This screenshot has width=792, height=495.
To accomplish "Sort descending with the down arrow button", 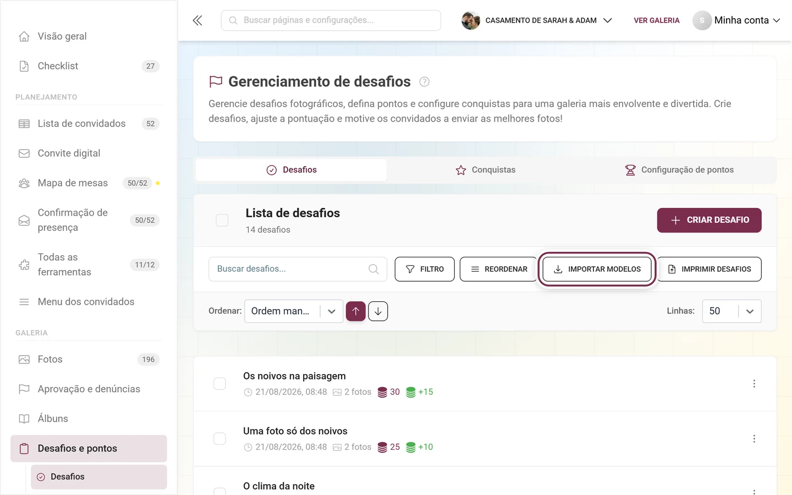I will click(378, 311).
